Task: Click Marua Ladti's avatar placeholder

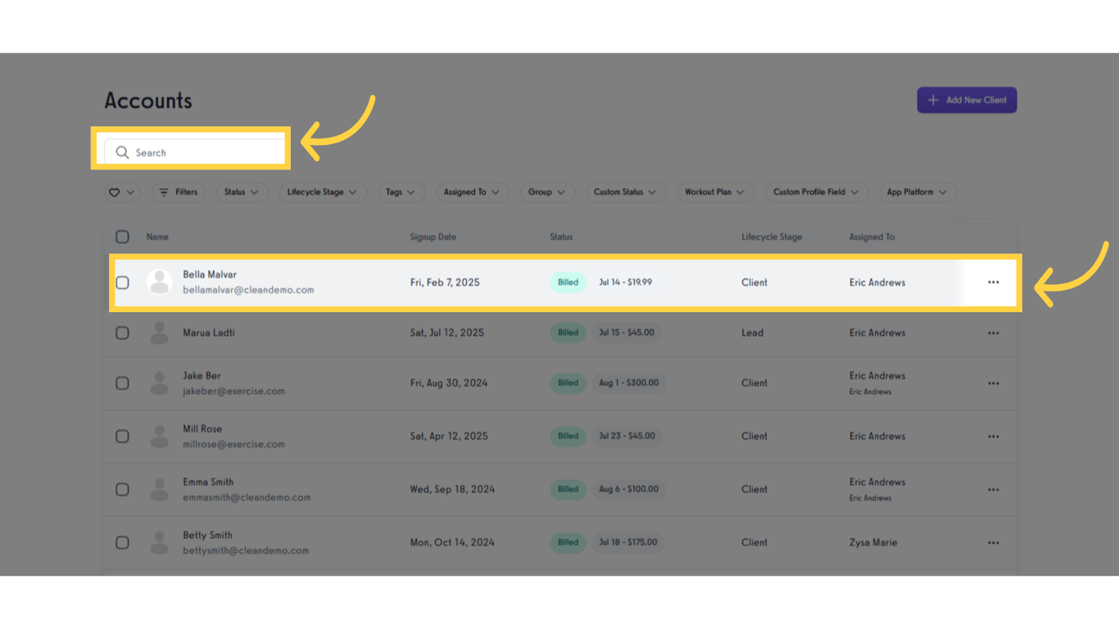Action: (159, 333)
